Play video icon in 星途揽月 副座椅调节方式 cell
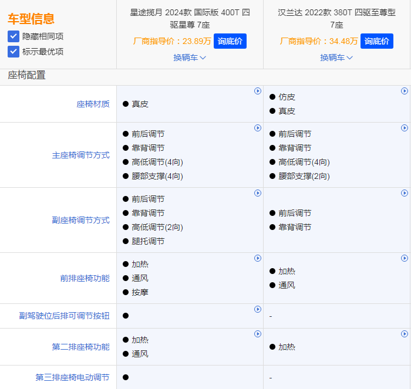The height and width of the screenshot is (389, 411). (x=258, y=193)
